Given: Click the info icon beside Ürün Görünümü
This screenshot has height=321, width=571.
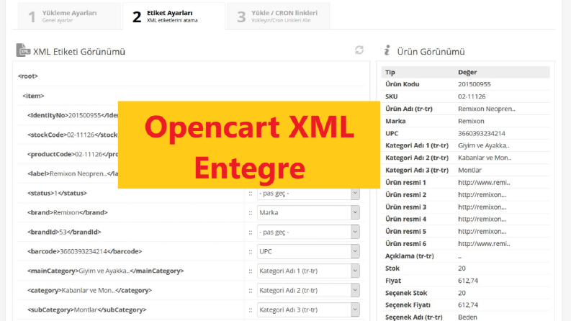Looking at the screenshot, I should (x=387, y=50).
